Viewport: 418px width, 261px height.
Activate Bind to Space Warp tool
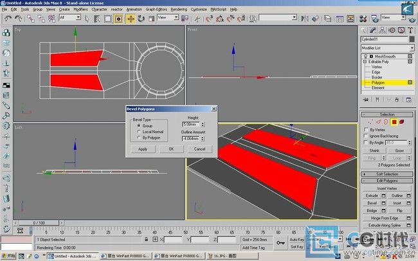(51, 19)
